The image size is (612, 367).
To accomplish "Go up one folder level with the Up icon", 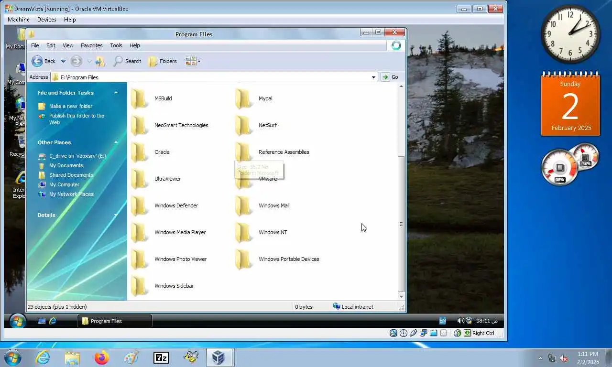I will 100,61.
